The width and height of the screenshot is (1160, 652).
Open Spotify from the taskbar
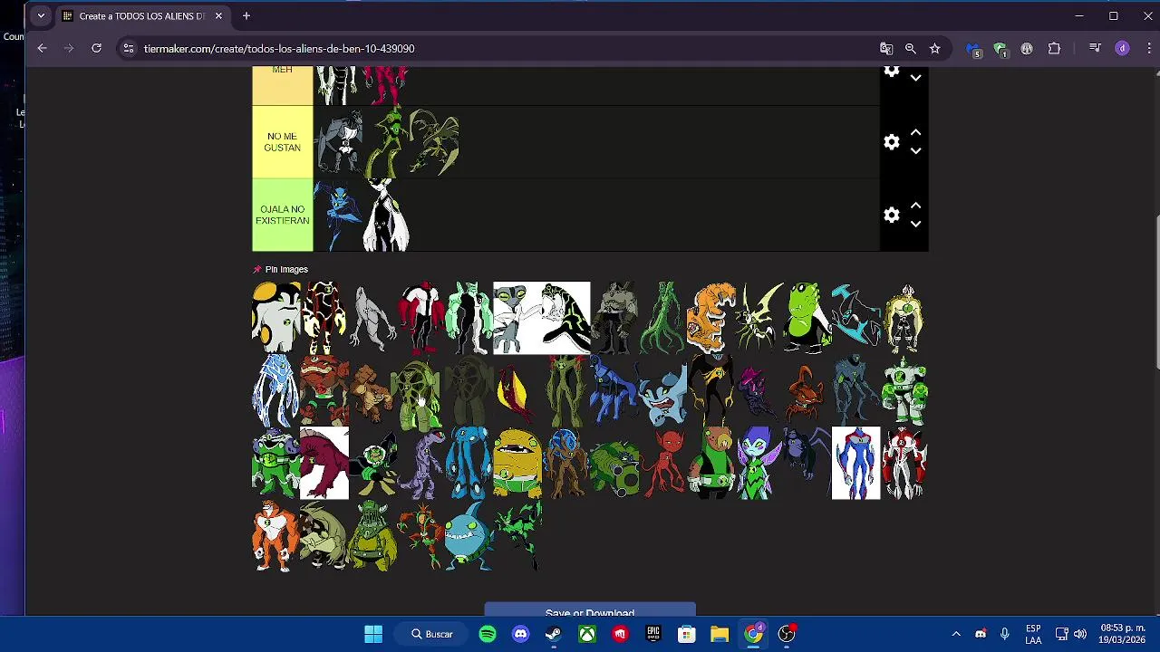(x=488, y=634)
